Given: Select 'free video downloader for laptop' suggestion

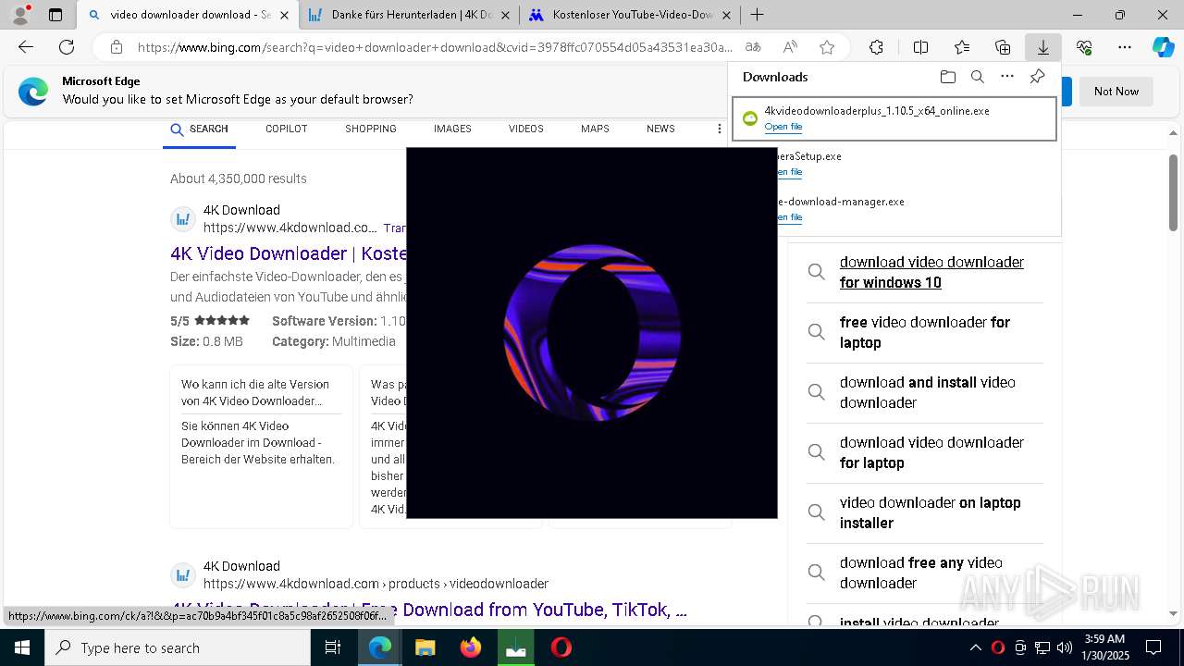Looking at the screenshot, I should [x=925, y=332].
